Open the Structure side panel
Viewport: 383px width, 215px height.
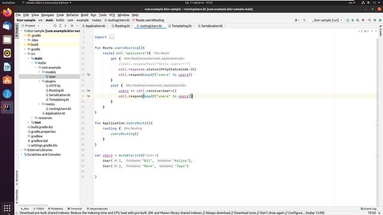click(17, 177)
